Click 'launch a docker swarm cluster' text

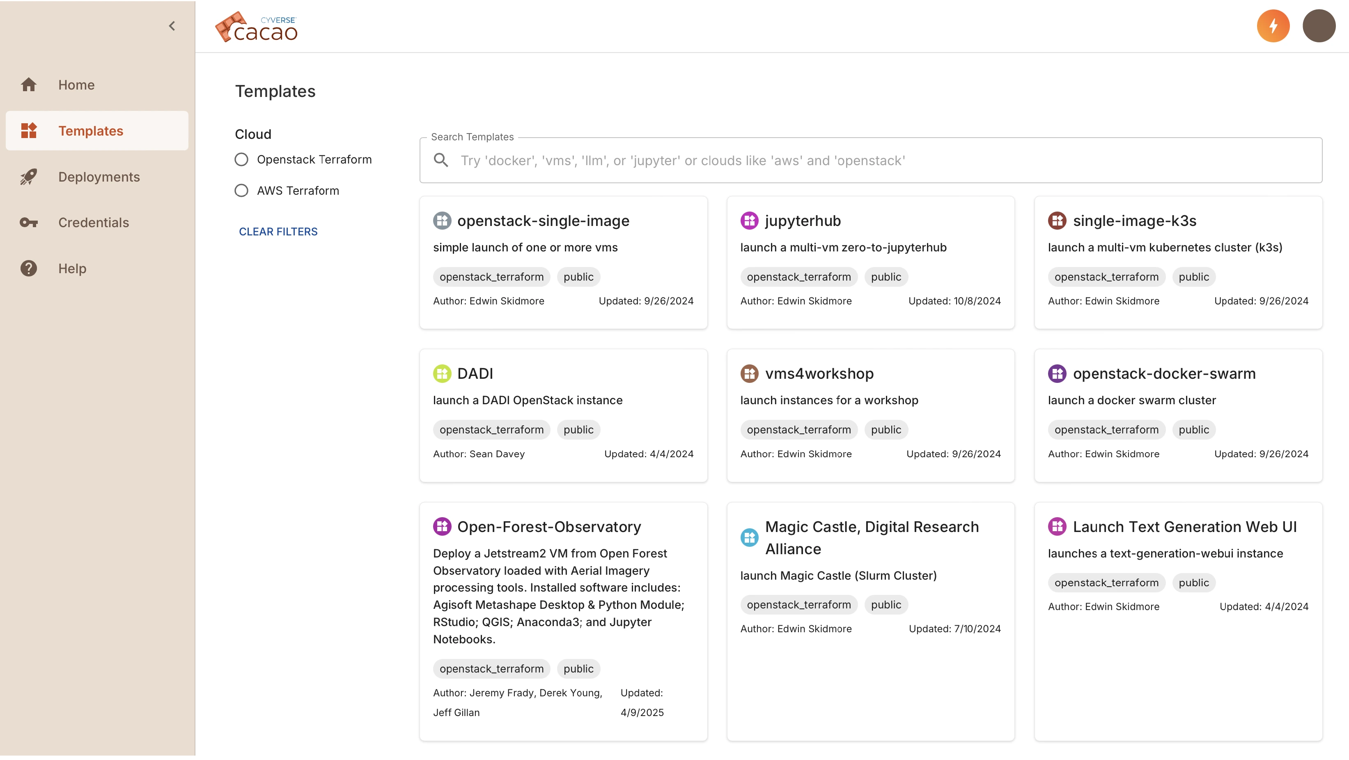[x=1132, y=401]
